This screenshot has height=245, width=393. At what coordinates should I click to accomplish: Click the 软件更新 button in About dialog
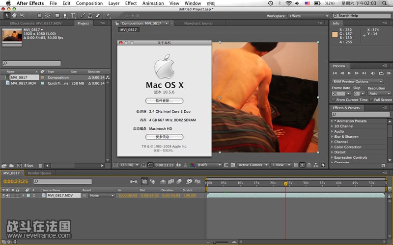click(164, 101)
